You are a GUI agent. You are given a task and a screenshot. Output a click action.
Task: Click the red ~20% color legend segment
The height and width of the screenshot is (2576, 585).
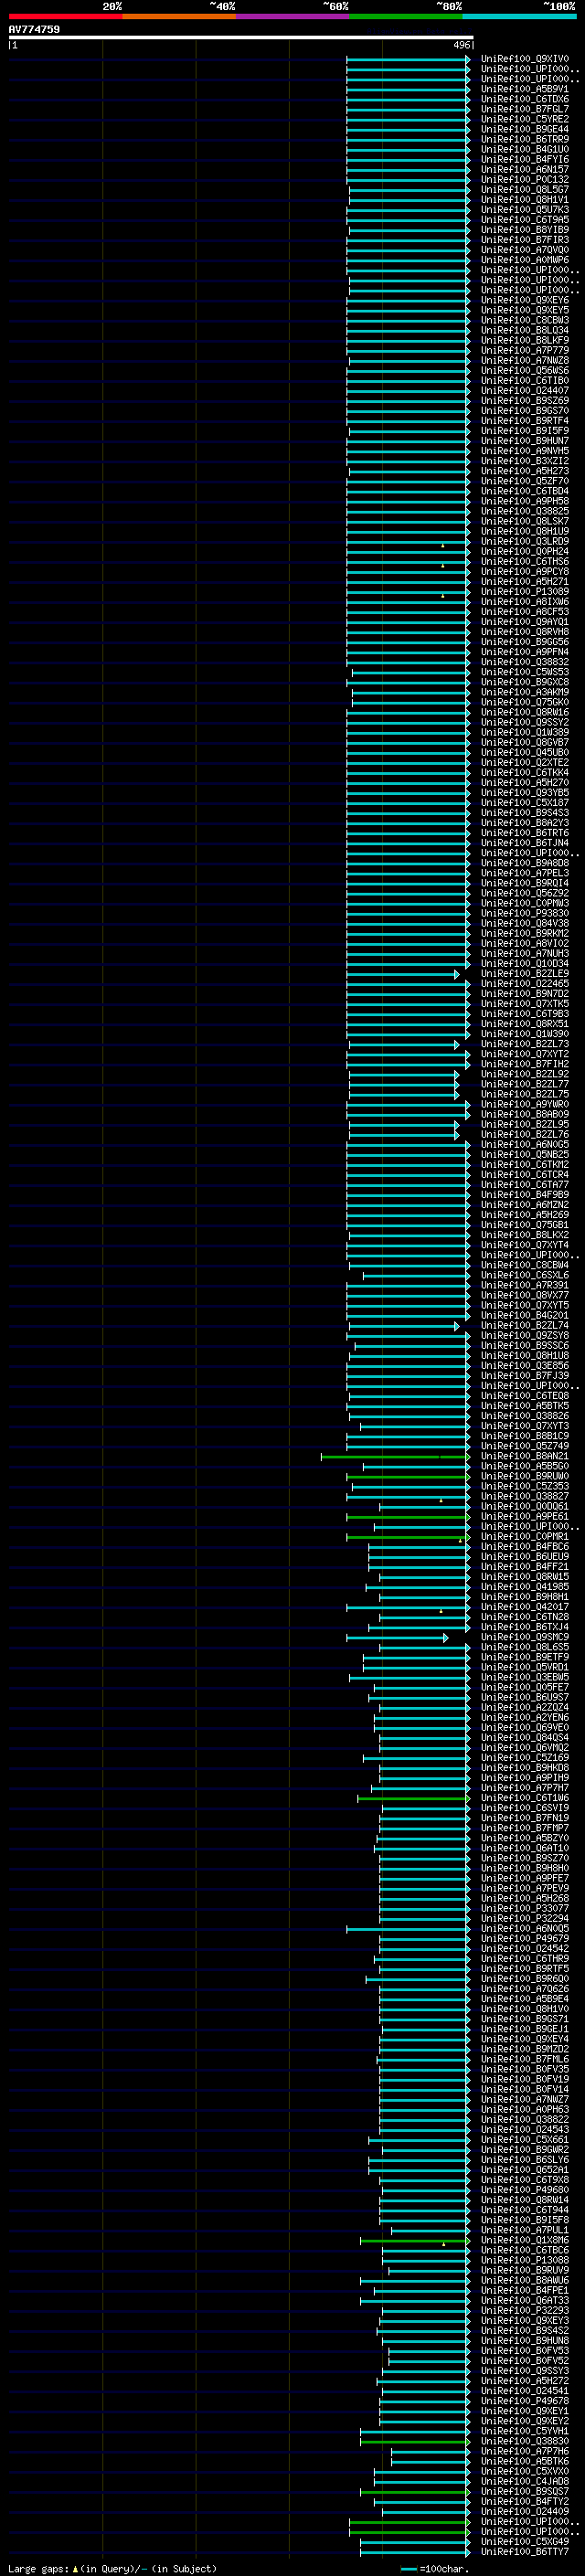(x=66, y=16)
